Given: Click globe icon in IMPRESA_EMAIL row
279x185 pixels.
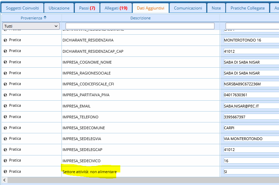Looking at the screenshot, I should (x=5, y=106).
